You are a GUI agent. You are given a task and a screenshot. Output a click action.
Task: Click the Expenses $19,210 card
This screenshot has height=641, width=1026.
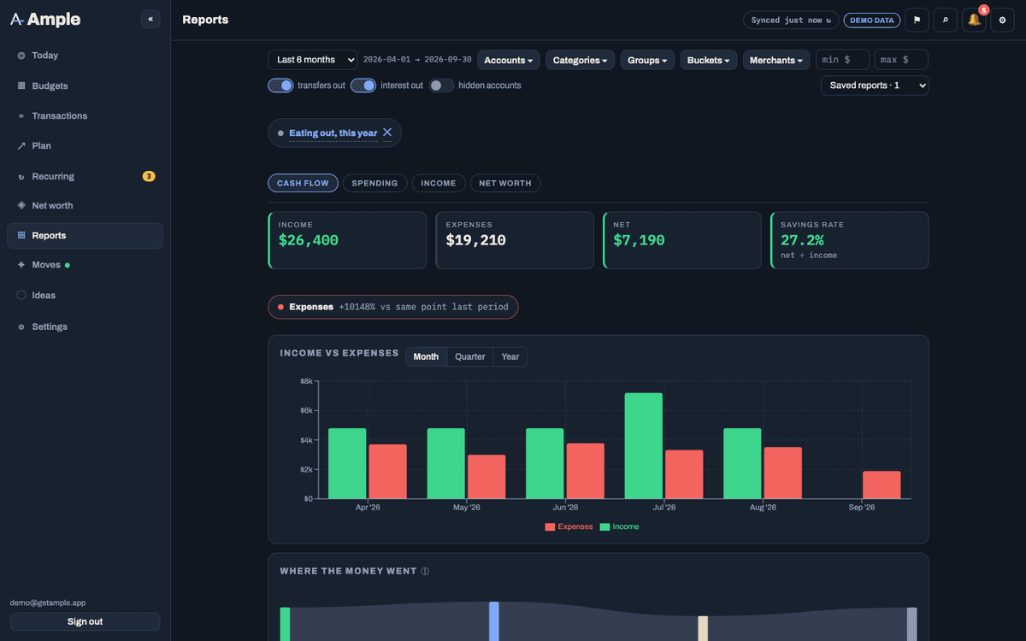515,240
